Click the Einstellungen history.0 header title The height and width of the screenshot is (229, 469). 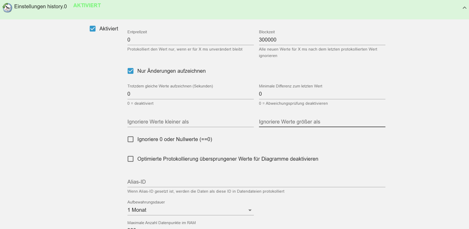[41, 6]
